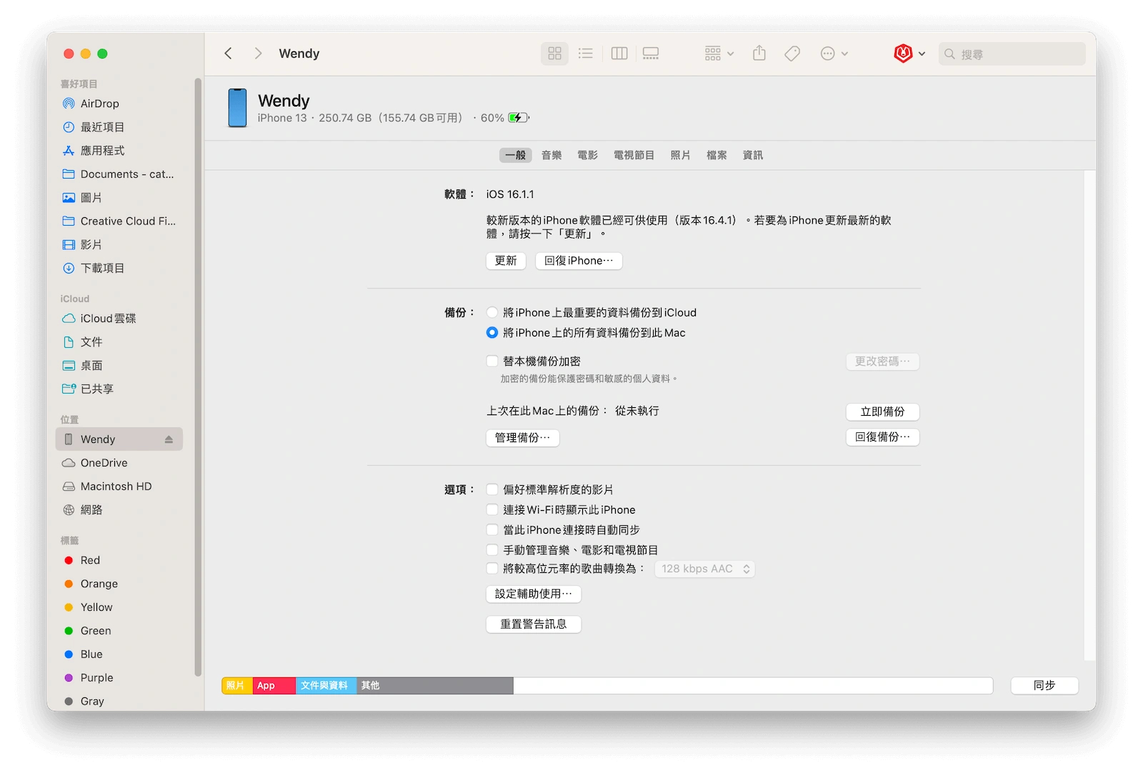The image size is (1143, 773).
Task: Enable 手動管理音樂、電影和電視節目 checkbox
Action: click(492, 549)
